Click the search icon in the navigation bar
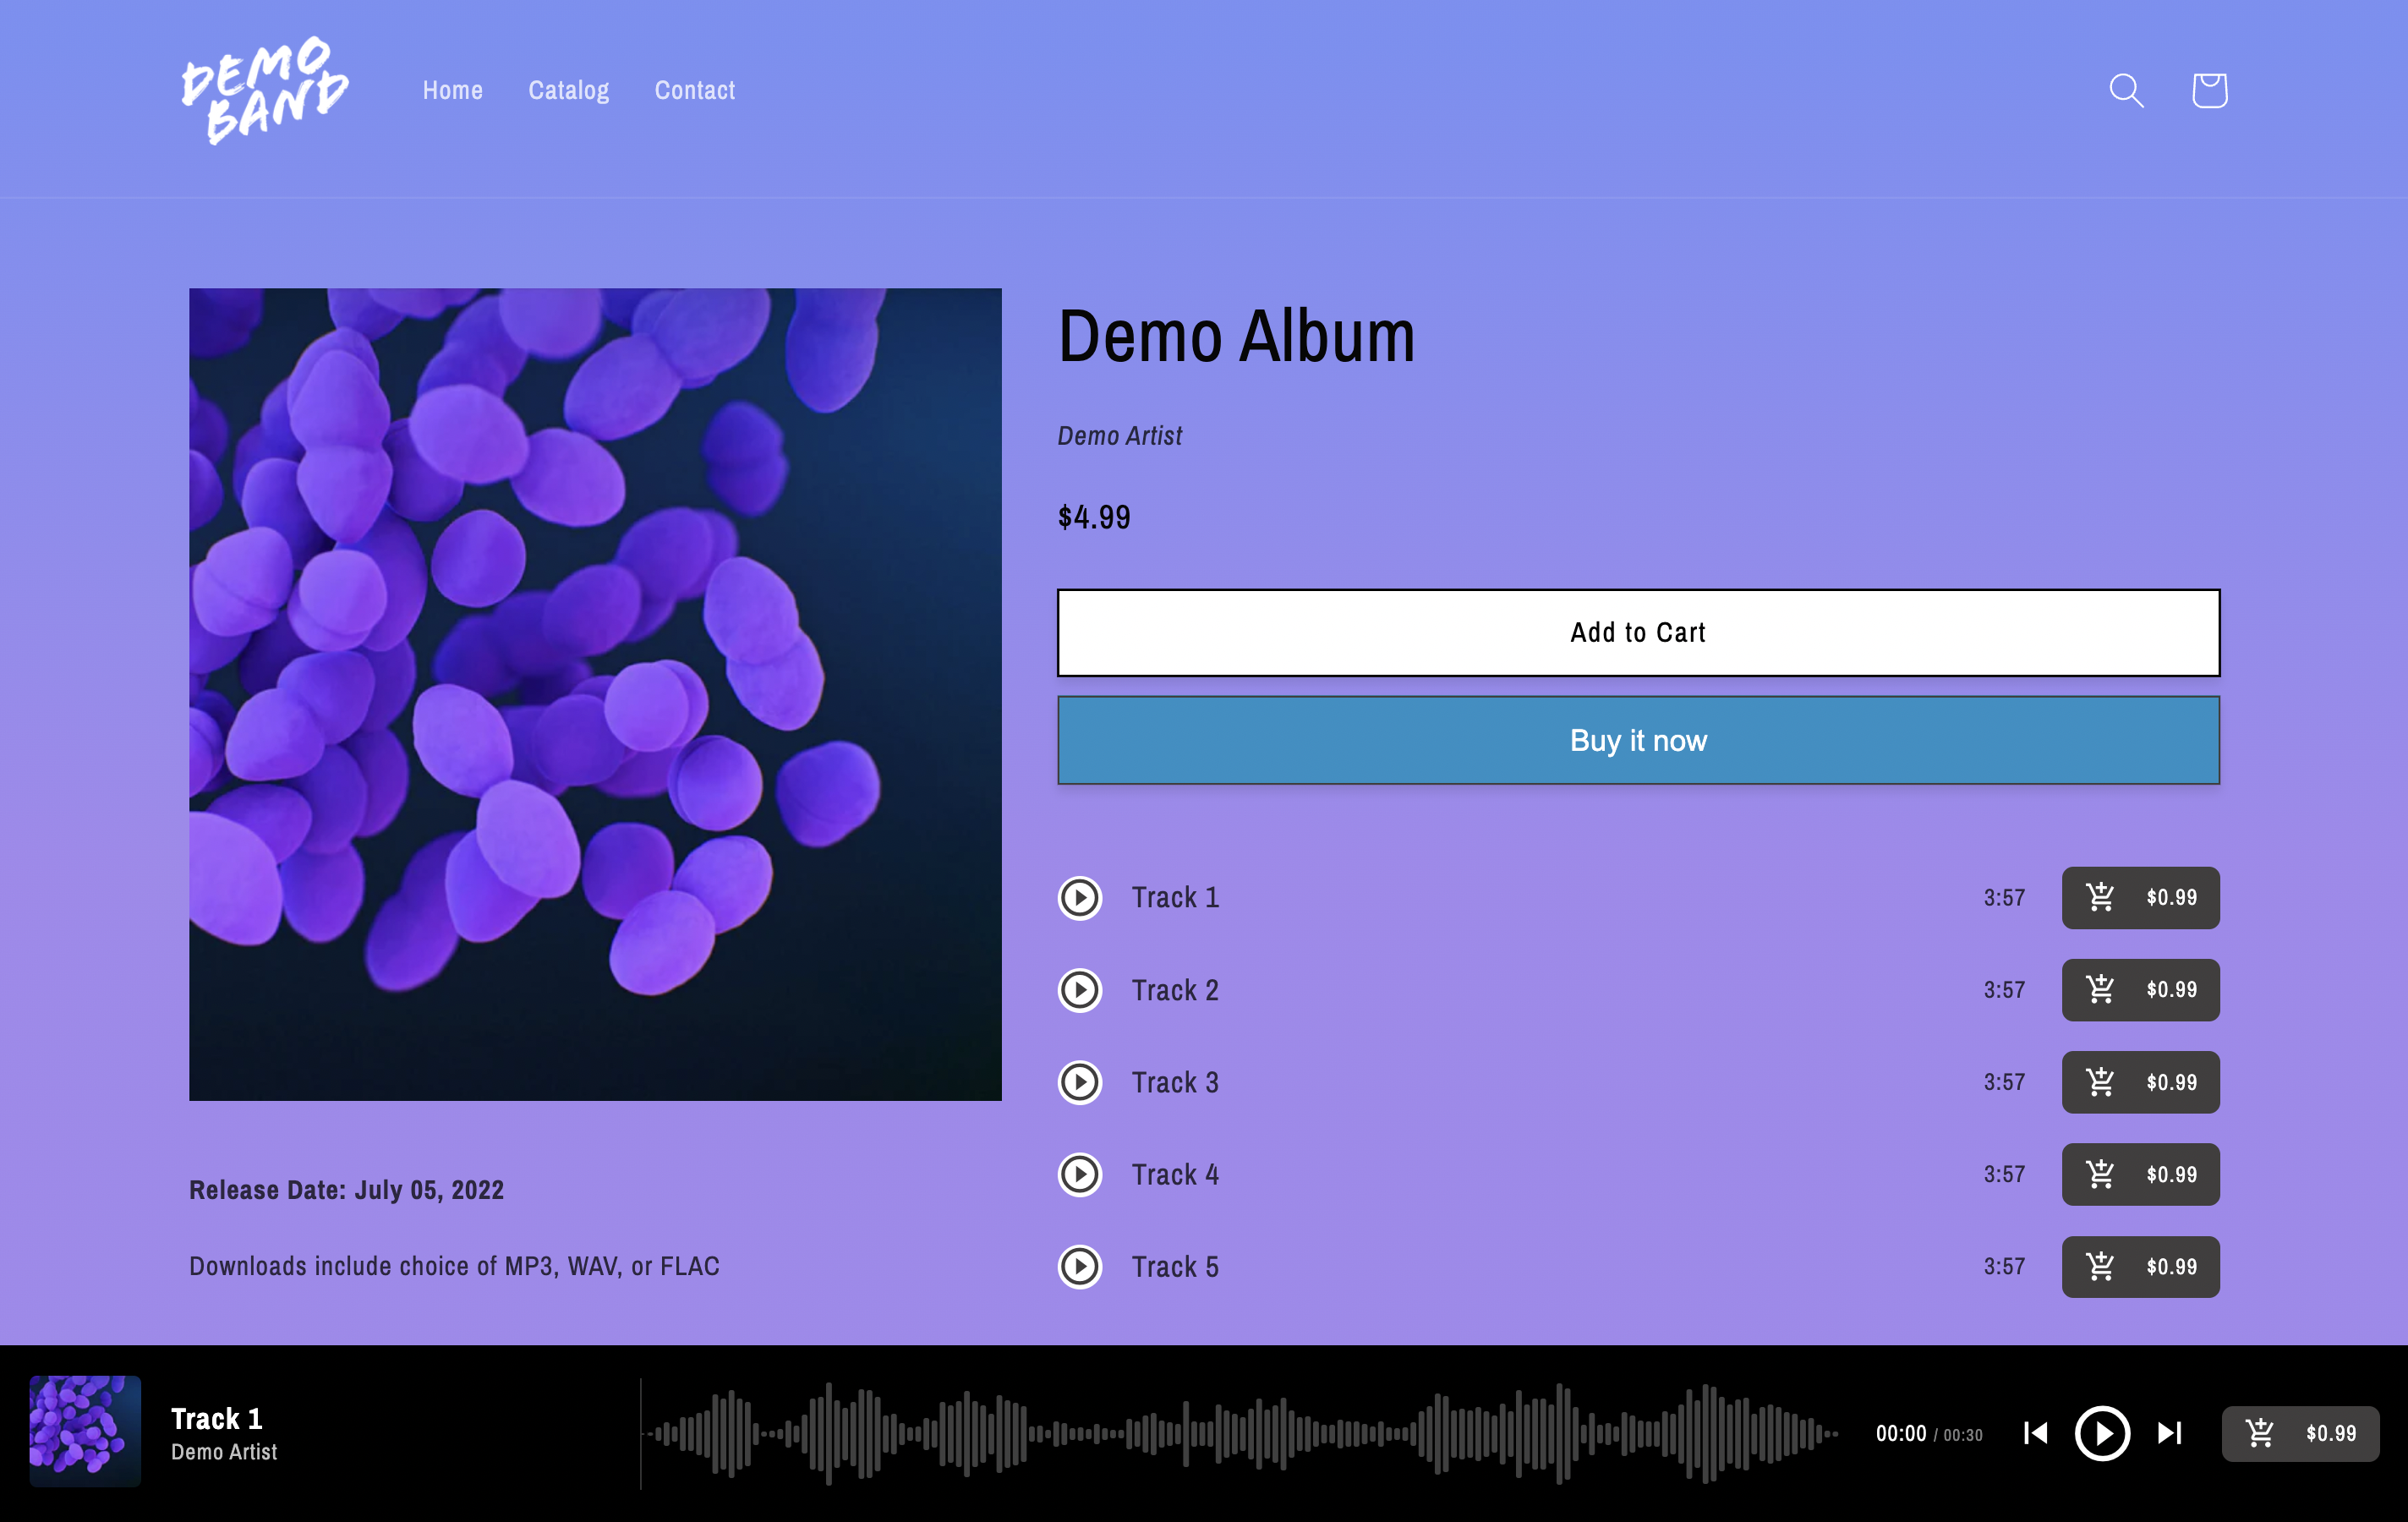This screenshot has height=1522, width=2408. [2127, 90]
